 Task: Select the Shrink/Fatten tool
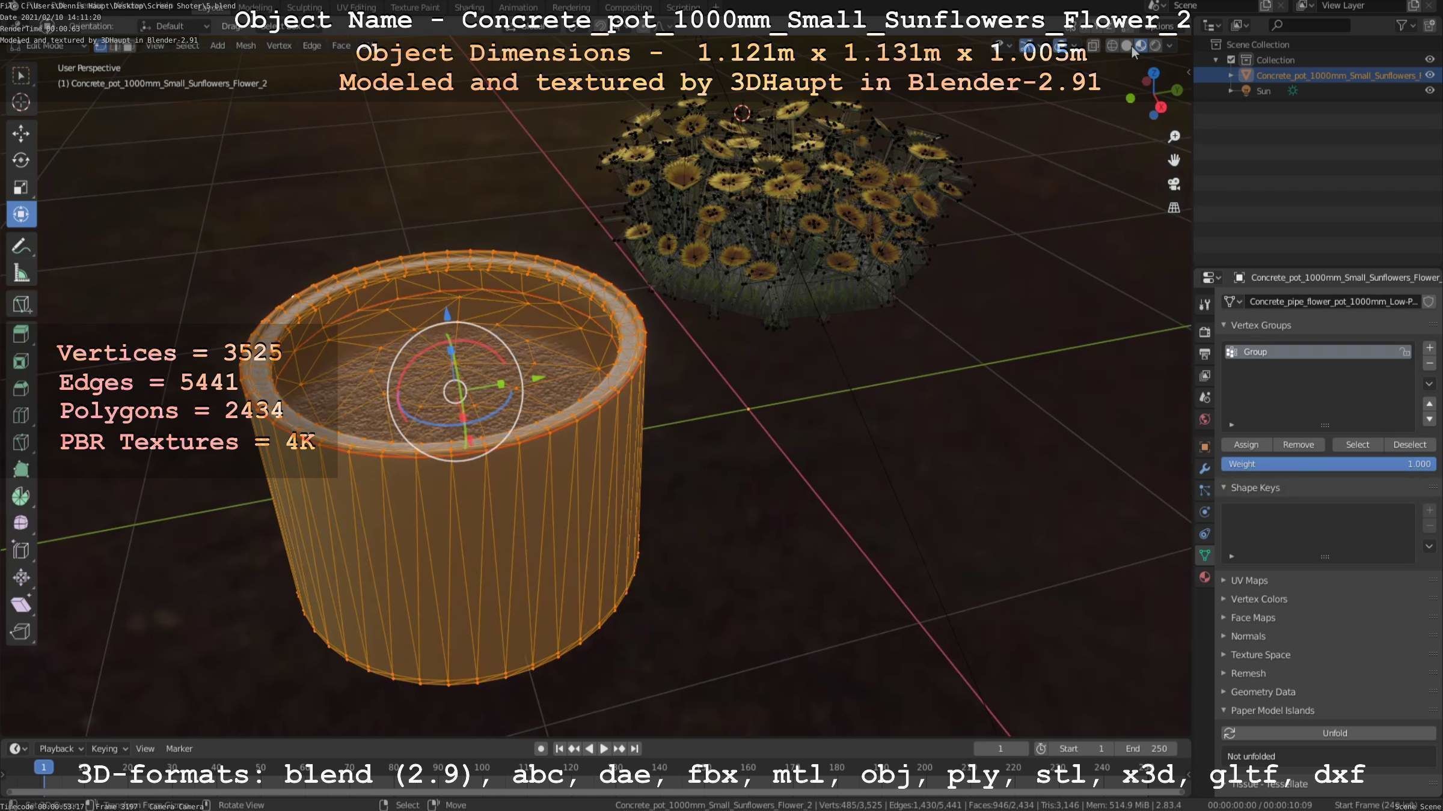click(21, 577)
